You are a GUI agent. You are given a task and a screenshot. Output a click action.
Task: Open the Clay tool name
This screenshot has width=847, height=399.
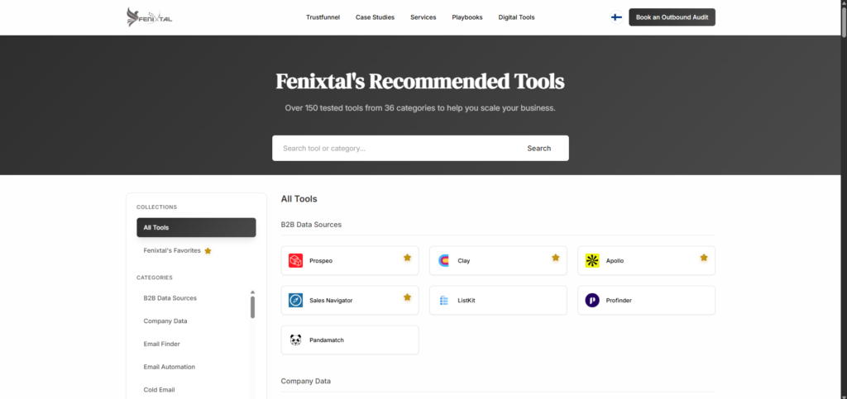[x=464, y=261]
